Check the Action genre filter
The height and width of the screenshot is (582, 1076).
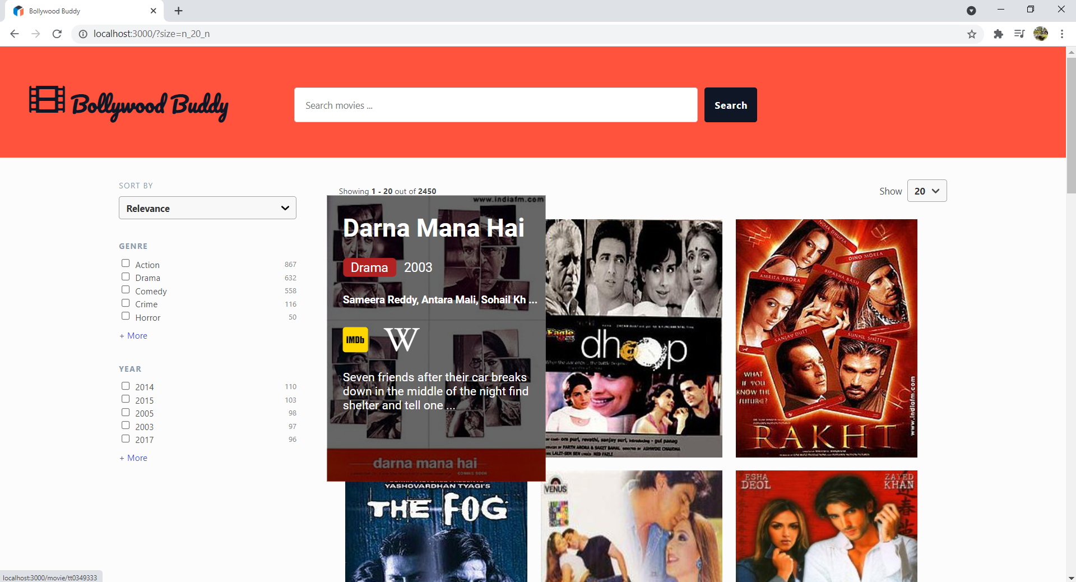click(126, 263)
